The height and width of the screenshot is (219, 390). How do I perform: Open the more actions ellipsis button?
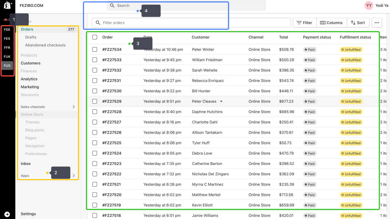(377, 23)
